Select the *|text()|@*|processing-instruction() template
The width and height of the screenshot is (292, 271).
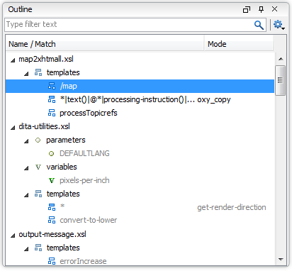[x=128, y=99]
